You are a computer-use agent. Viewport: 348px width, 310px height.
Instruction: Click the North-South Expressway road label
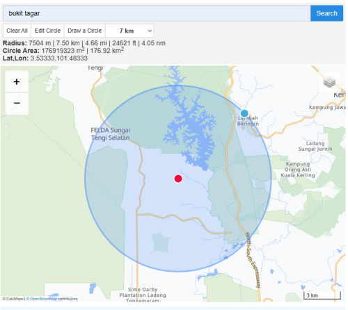click(x=253, y=259)
